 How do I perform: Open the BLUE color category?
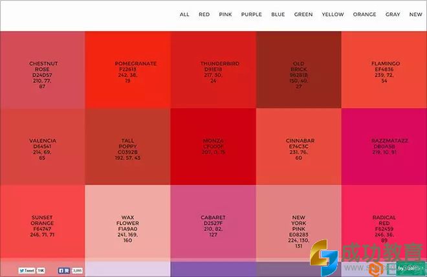tap(278, 14)
